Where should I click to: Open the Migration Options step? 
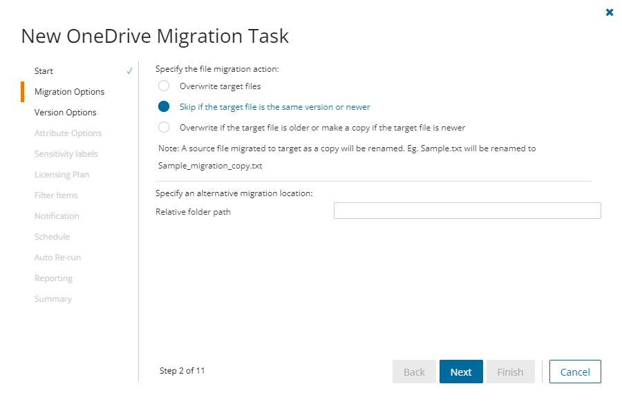coord(69,92)
